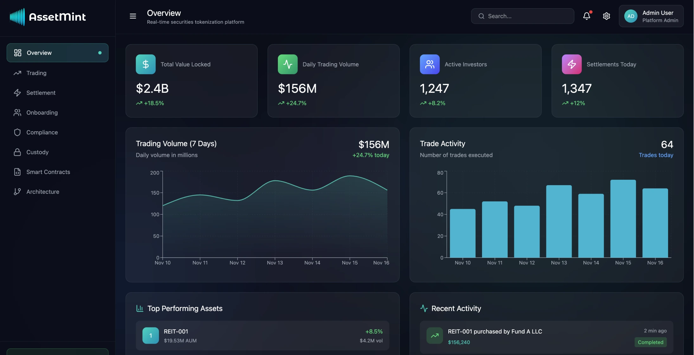Toggle the sidebar with the hamburger menu

pyautogui.click(x=133, y=16)
